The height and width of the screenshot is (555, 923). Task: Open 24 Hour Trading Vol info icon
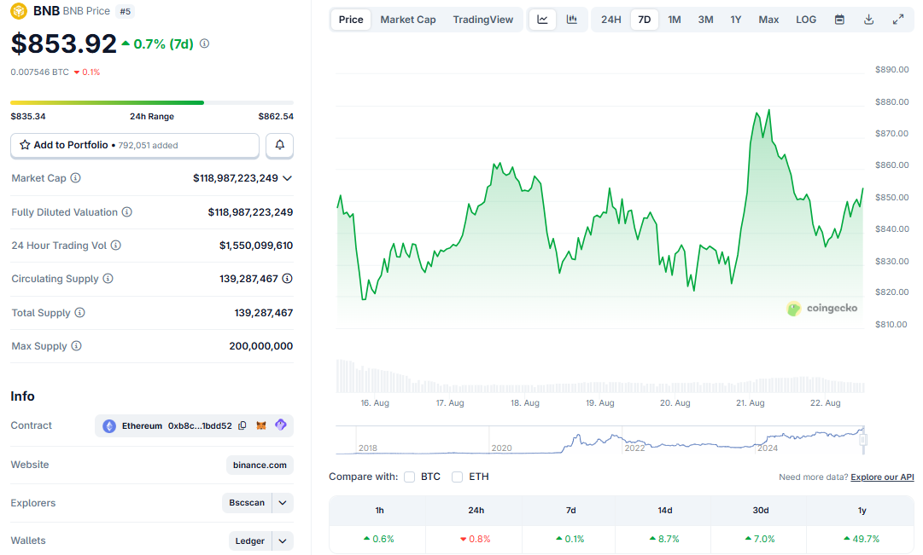tap(116, 246)
